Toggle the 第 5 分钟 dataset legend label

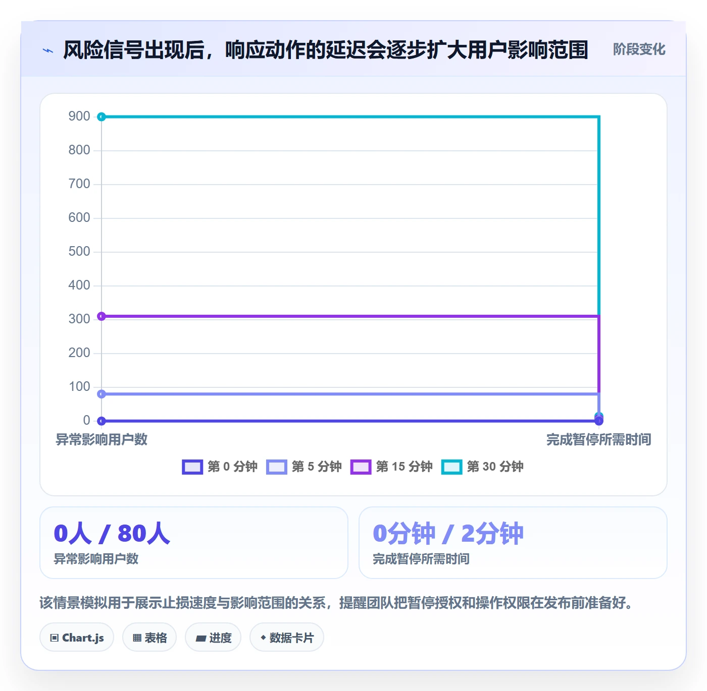(x=317, y=467)
